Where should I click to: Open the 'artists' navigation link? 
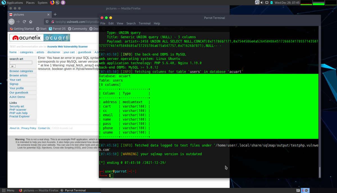tap(40, 52)
